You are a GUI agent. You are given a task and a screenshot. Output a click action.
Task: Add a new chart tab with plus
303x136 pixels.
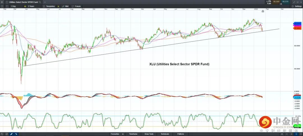[x=45, y=2]
